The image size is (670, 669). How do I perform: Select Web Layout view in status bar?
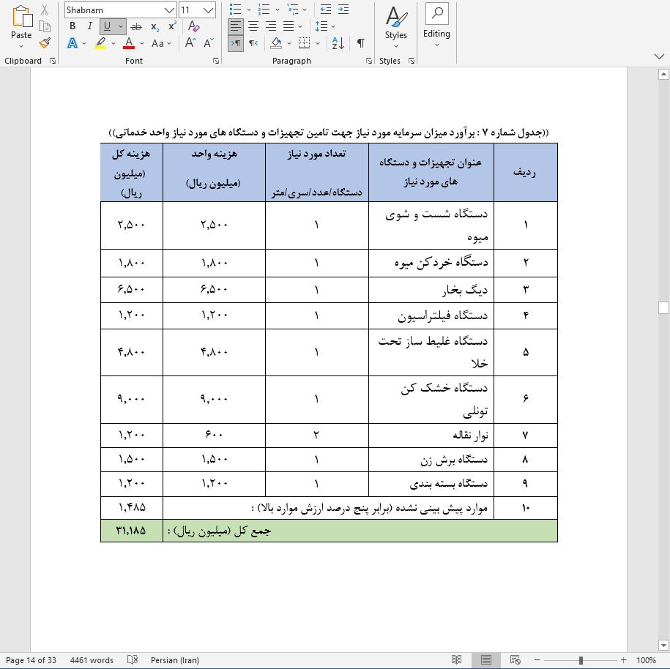click(514, 659)
